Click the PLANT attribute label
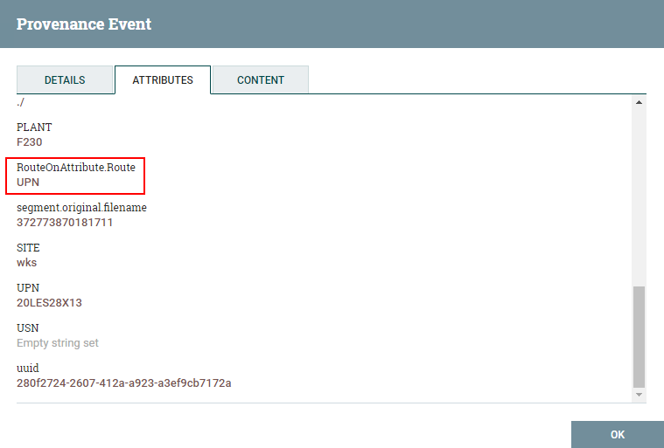Screen dimensions: 664x448 pyautogui.click(x=34, y=128)
